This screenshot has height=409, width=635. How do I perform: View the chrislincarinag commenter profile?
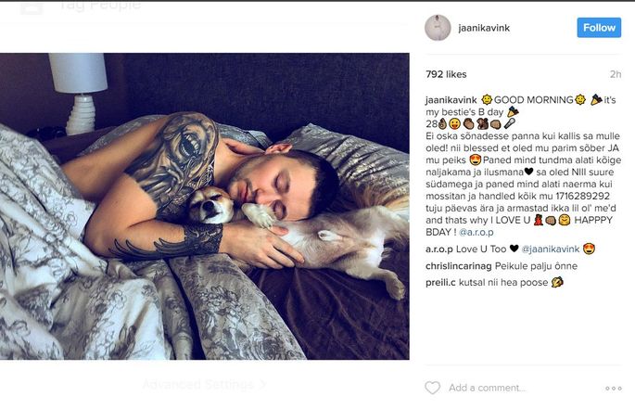tap(459, 266)
